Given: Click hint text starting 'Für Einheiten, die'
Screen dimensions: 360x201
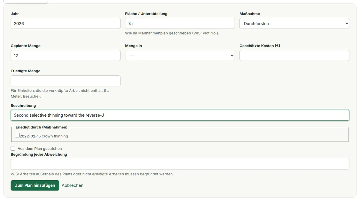Looking at the screenshot, I should click(60, 93).
